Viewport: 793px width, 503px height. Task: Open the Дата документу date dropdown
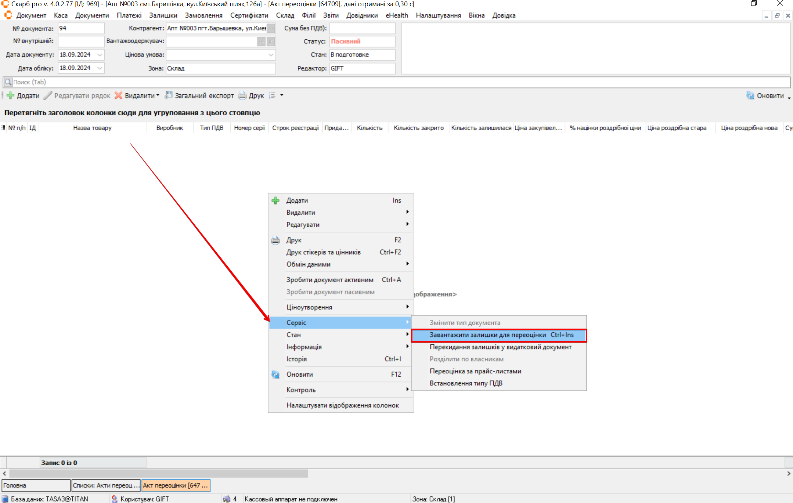pyautogui.click(x=100, y=55)
